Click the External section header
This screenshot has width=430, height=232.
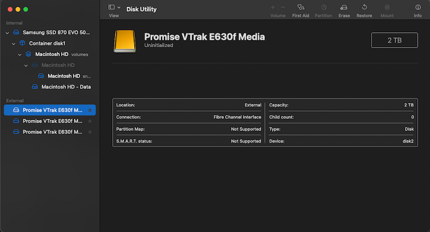tap(15, 101)
